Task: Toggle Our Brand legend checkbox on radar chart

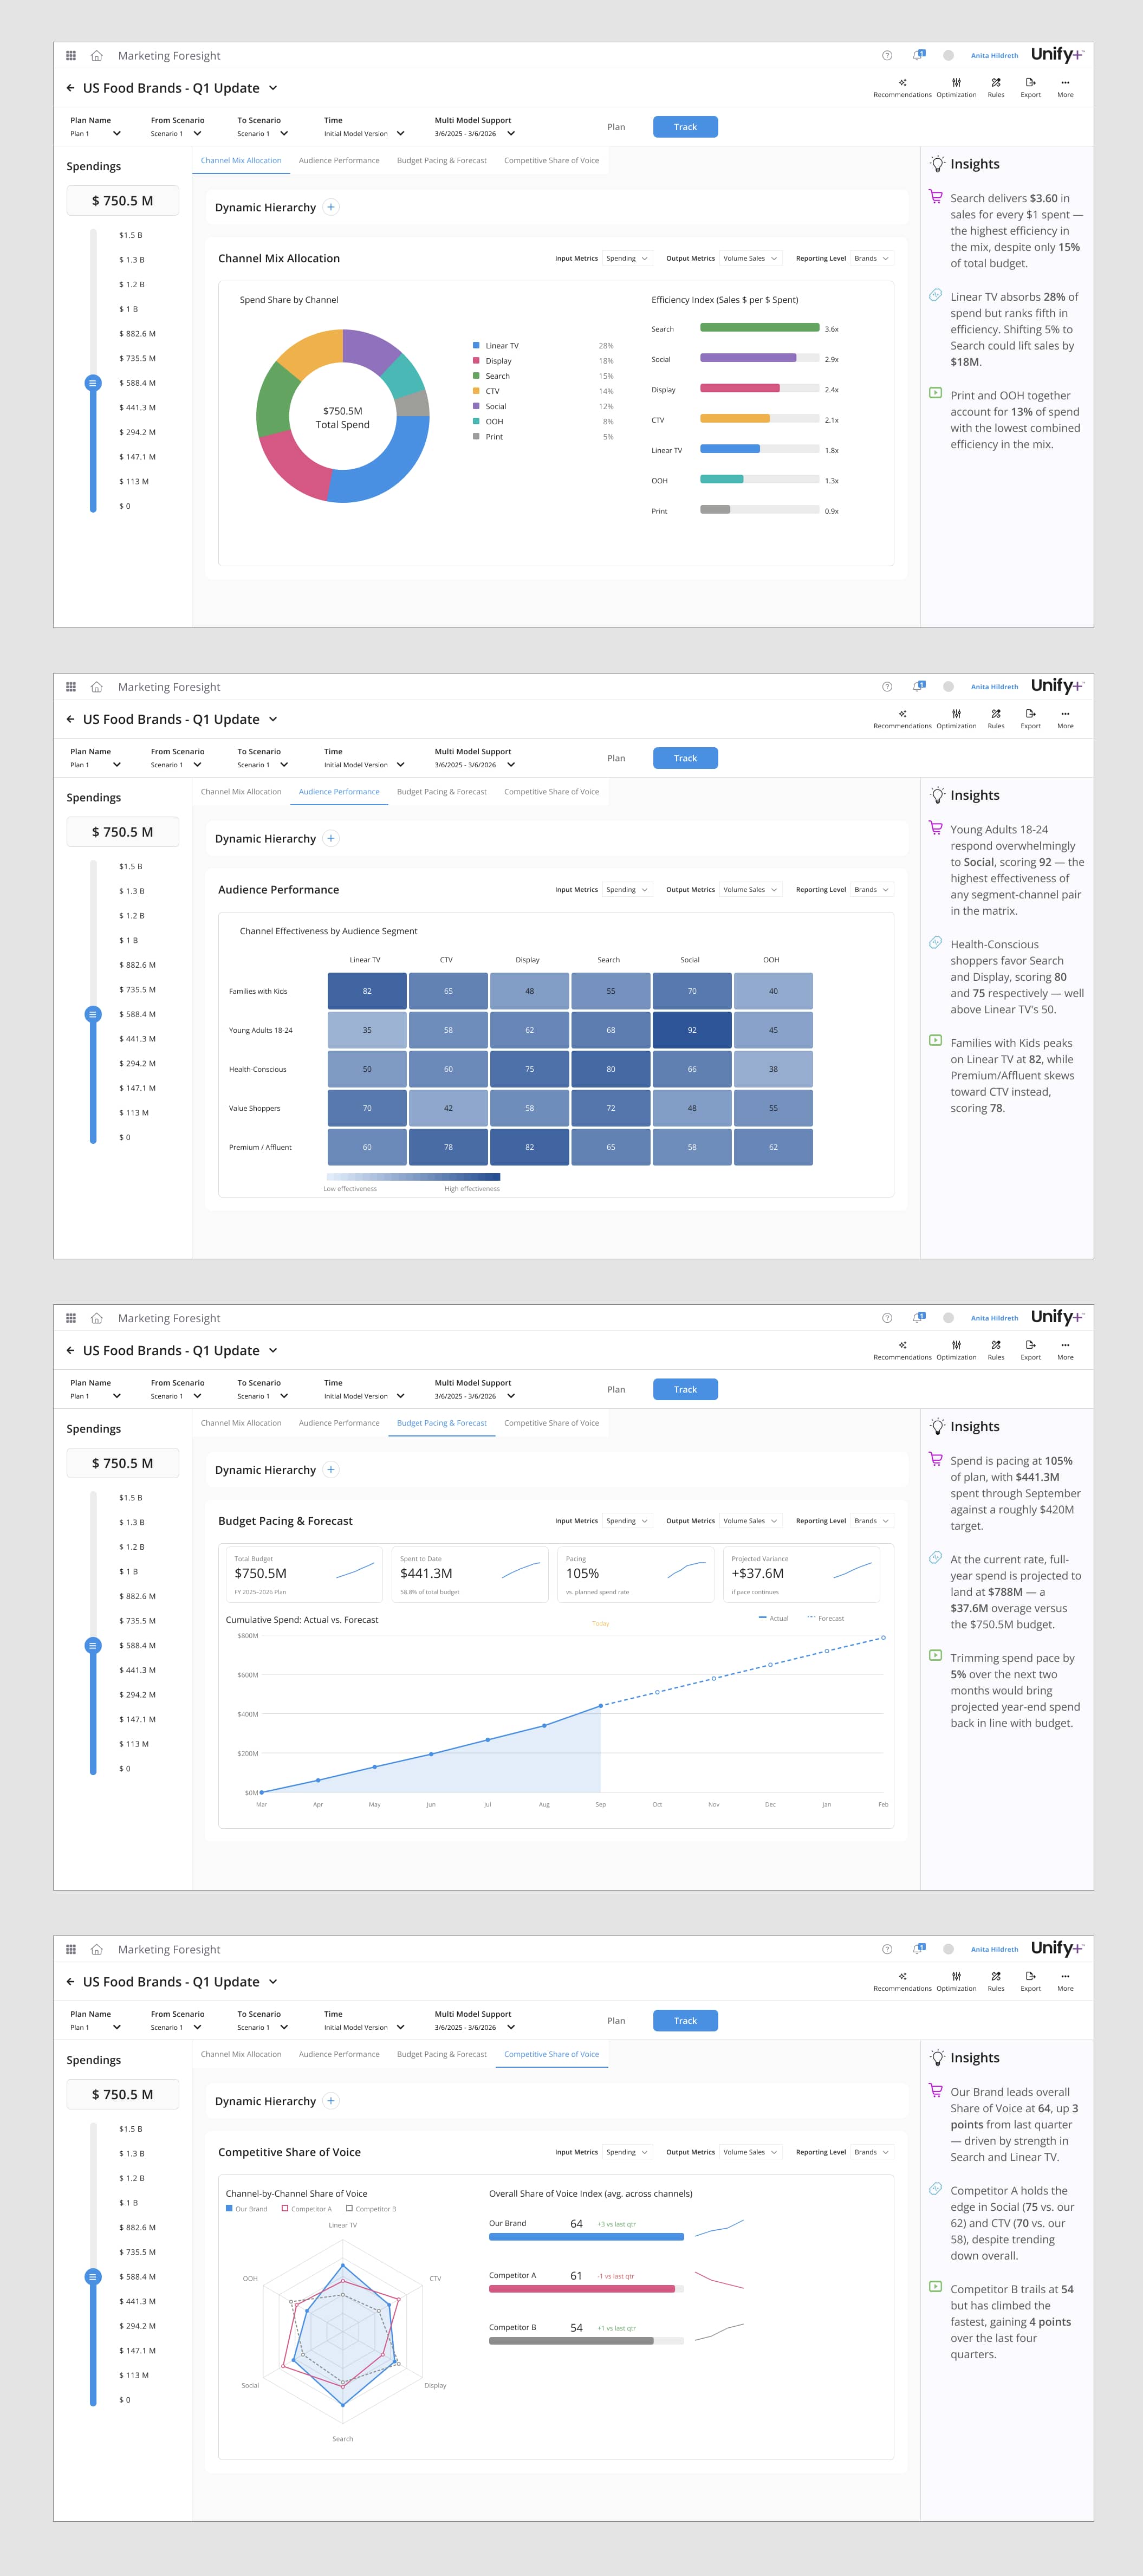Action: pos(229,2208)
